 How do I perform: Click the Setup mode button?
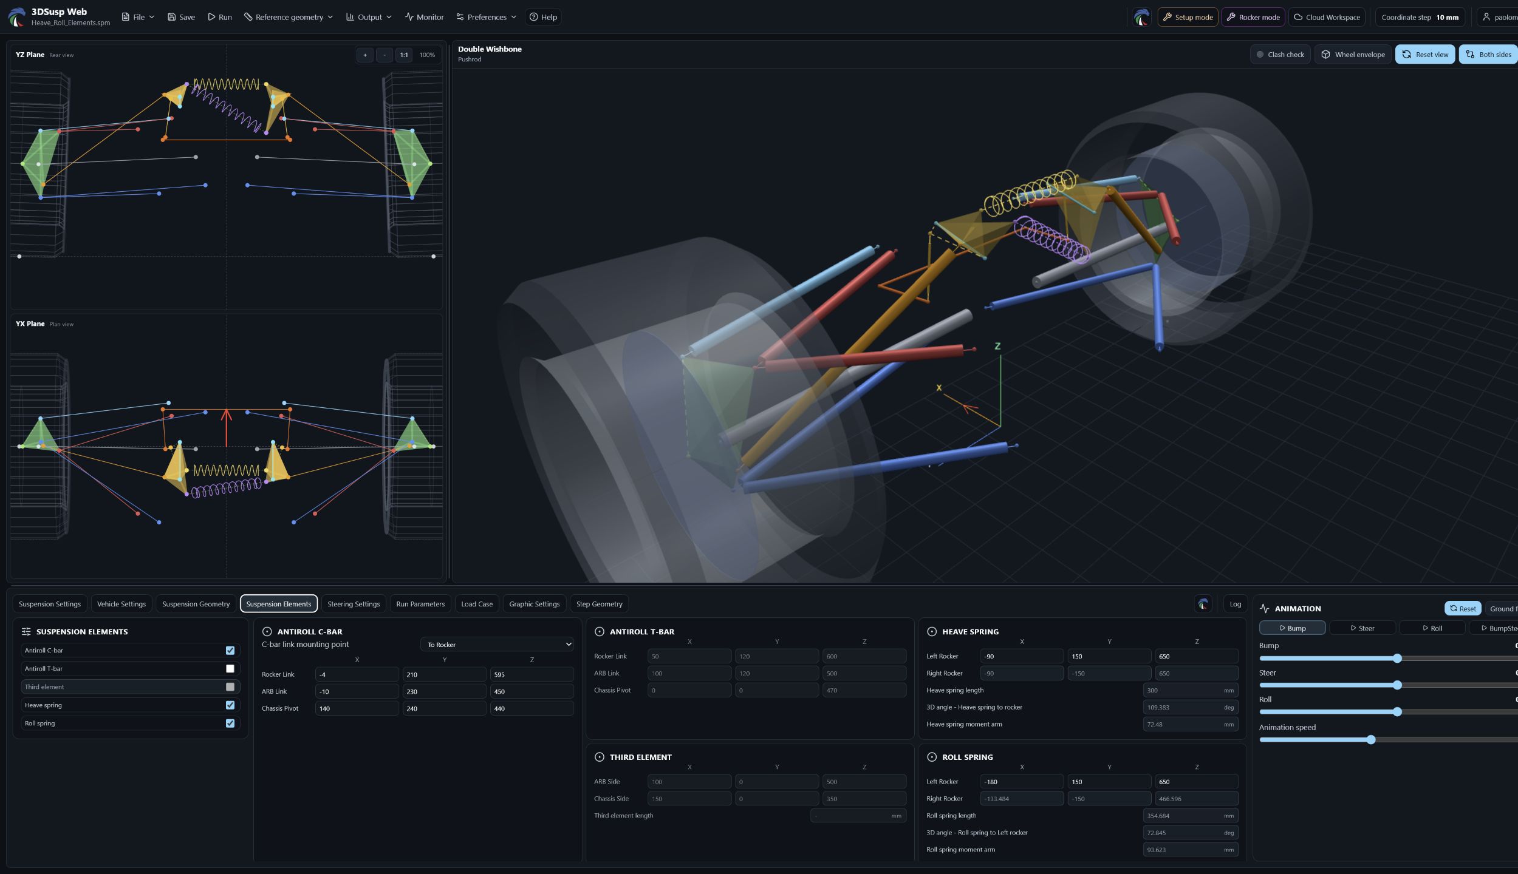[x=1188, y=17]
